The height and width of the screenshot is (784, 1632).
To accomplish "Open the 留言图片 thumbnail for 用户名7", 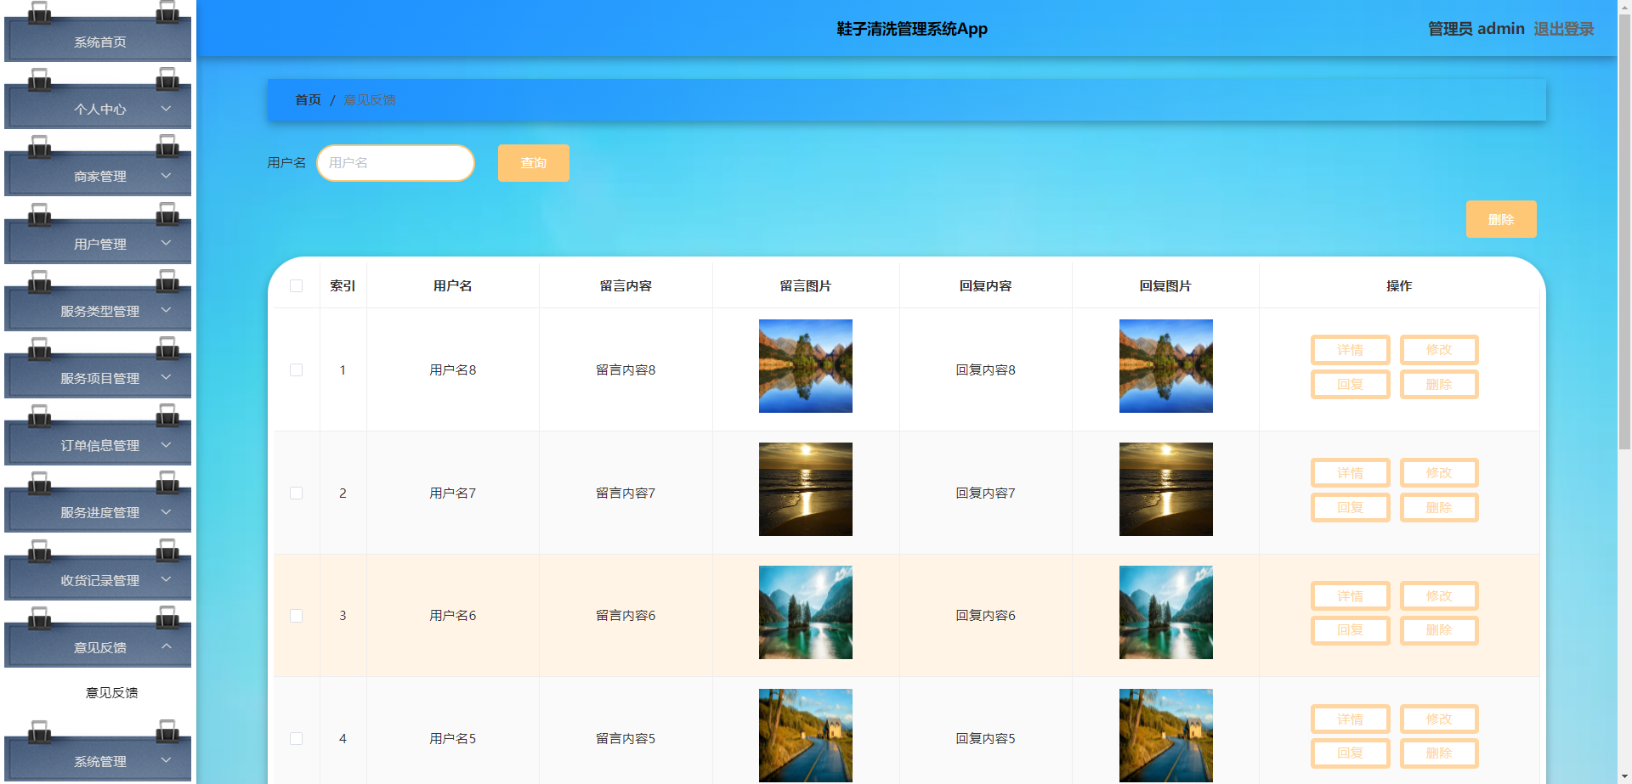I will [805, 489].
